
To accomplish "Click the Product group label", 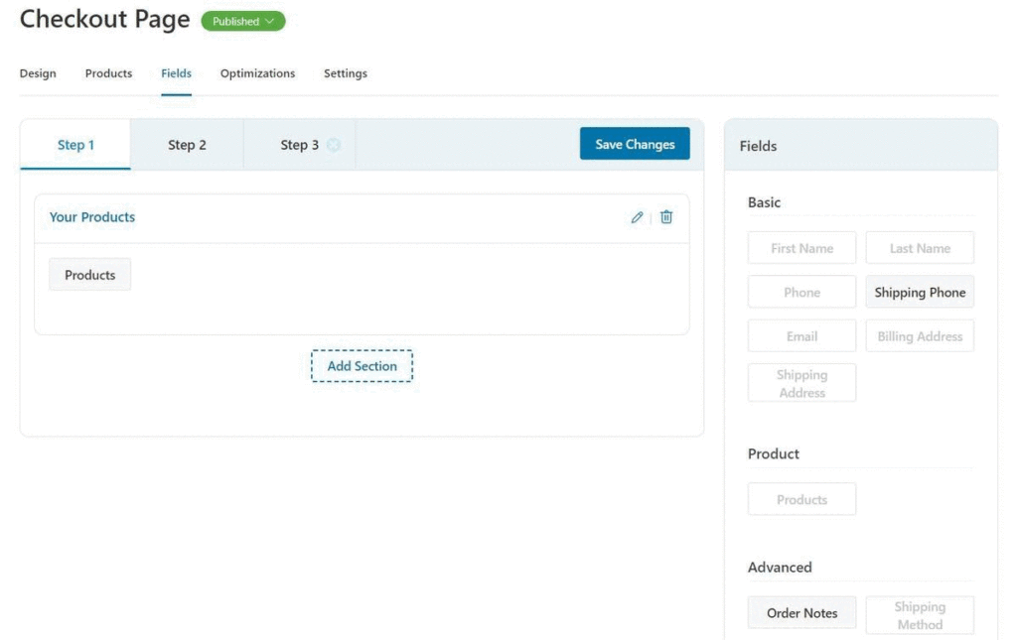I will [x=773, y=453].
